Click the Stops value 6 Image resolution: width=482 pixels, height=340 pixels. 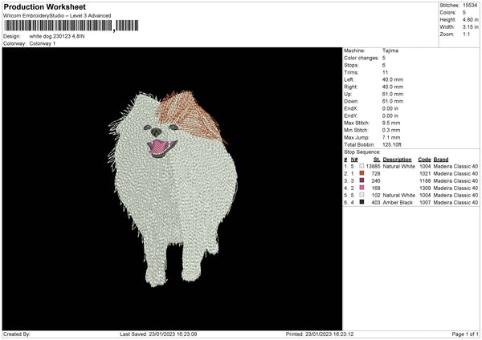click(384, 65)
